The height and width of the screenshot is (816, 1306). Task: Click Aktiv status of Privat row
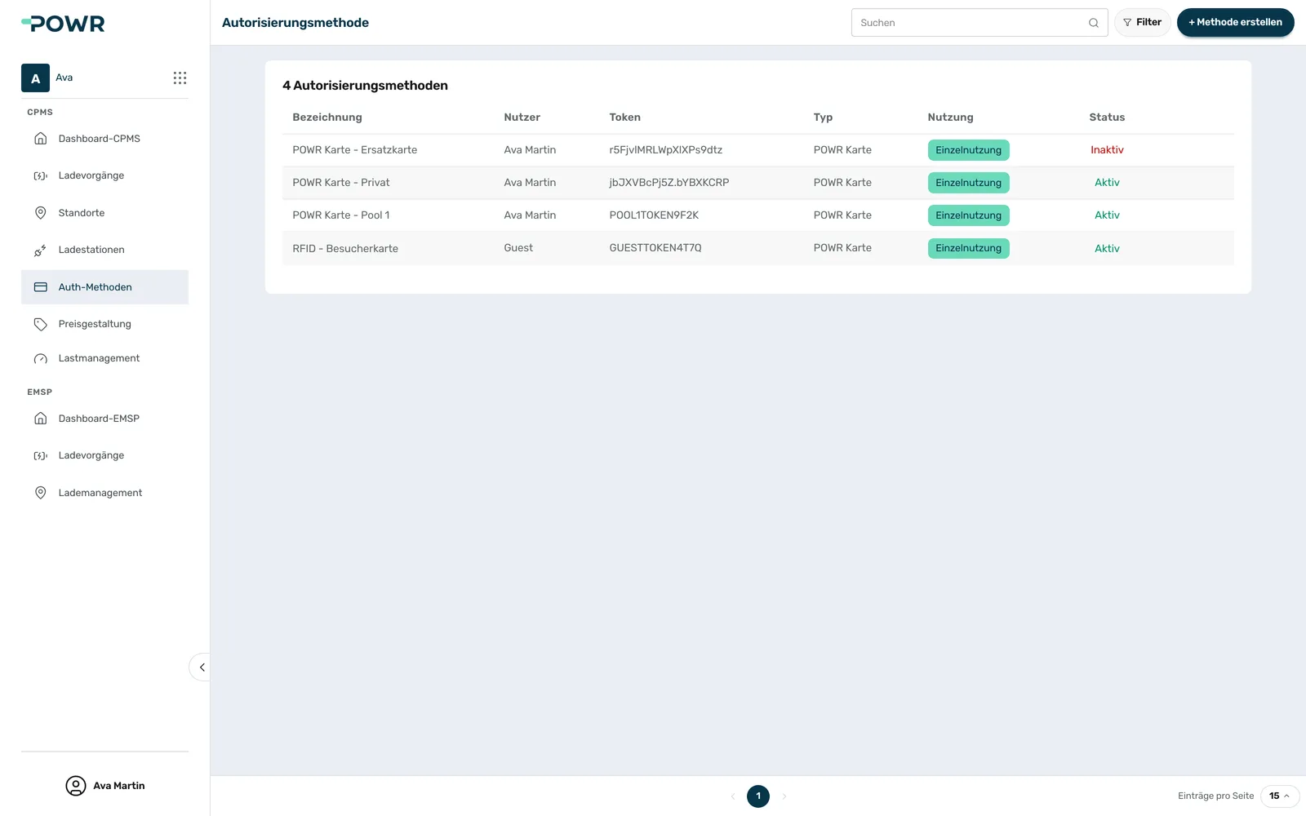click(x=1107, y=183)
